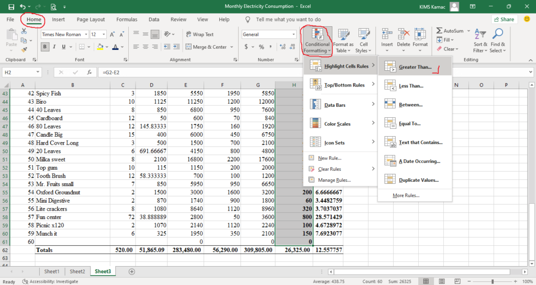Save the workbook using the Save icon
The image size is (536, 285).
coord(12,6)
